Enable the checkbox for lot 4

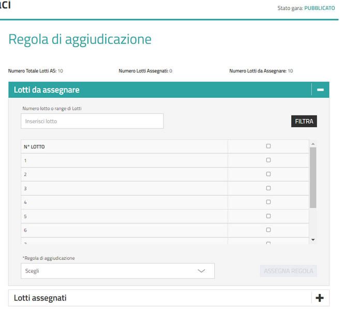pyautogui.click(x=268, y=202)
